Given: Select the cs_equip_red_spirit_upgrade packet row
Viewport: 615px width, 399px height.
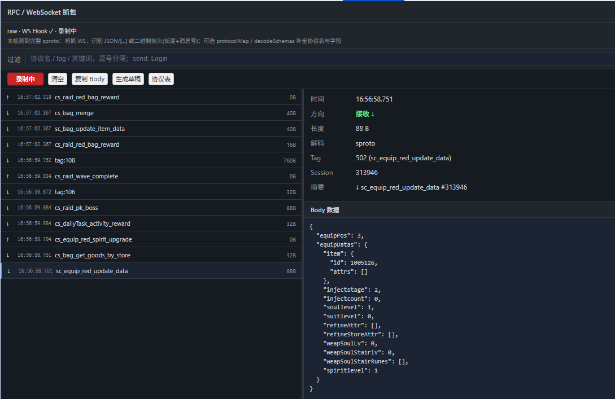Looking at the screenshot, I should pos(151,239).
